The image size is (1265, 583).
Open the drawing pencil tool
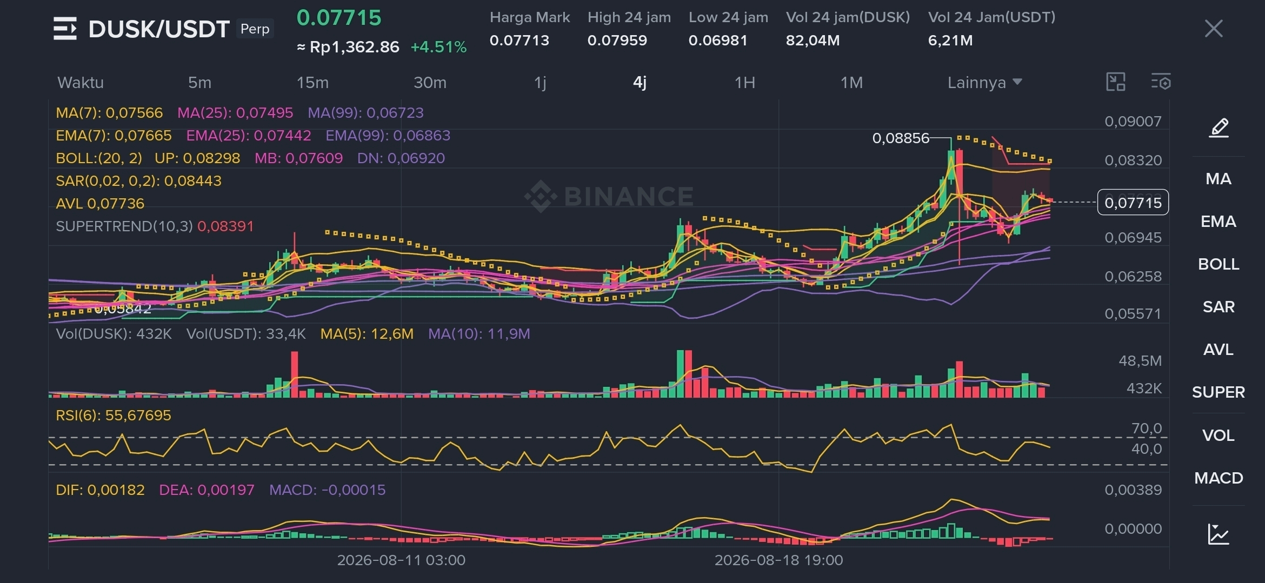point(1219,128)
